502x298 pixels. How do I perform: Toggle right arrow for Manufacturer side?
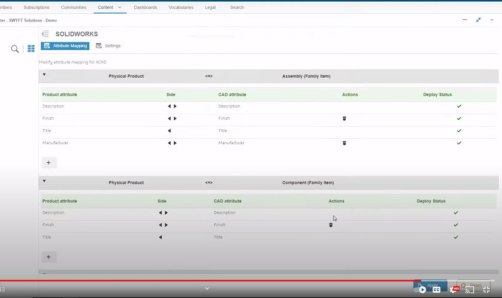tap(175, 143)
